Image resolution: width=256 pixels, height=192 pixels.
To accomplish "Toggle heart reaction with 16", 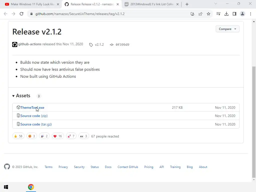I will (x=58, y=136).
